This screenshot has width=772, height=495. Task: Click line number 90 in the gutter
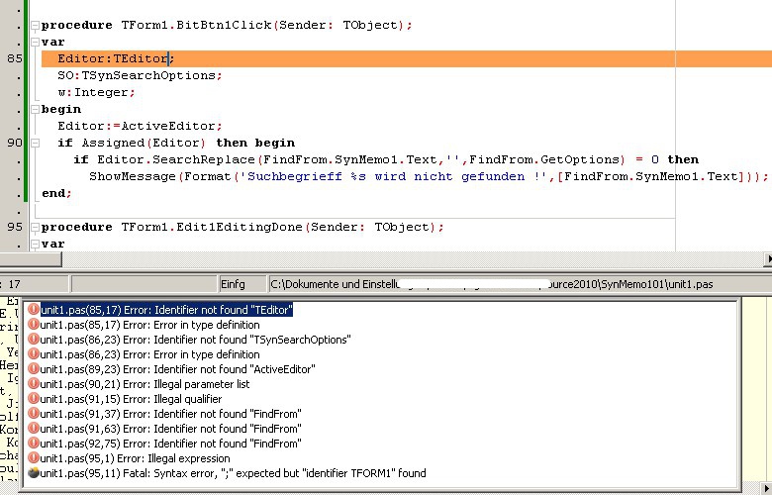coord(15,143)
